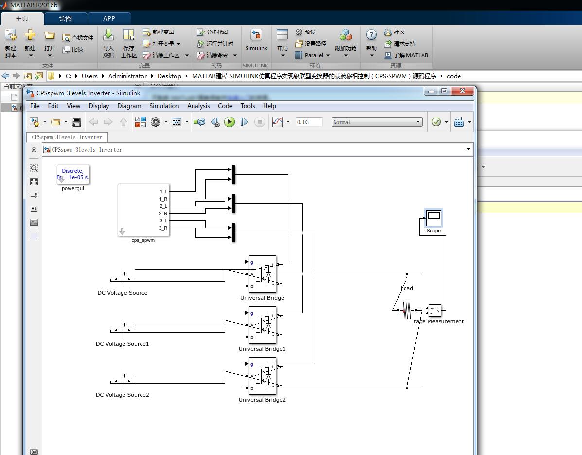
Task: Open the Simulink Library Browser icon
Action: (x=141, y=122)
